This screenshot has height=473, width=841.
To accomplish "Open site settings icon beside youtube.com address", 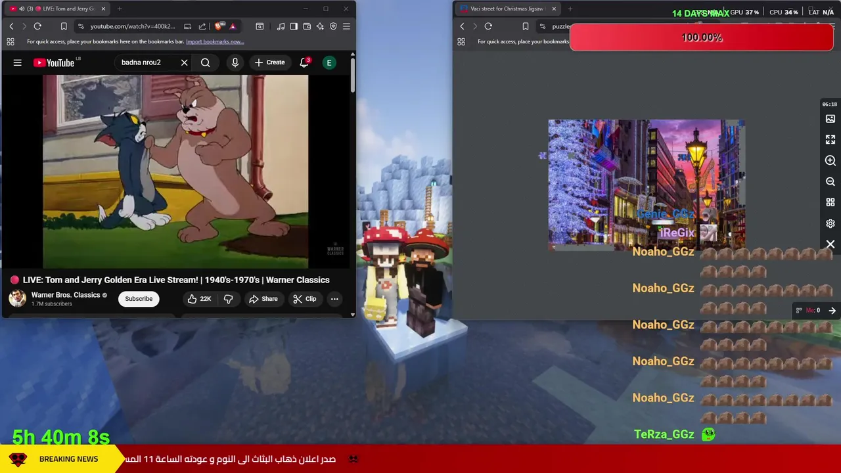I will [81, 26].
